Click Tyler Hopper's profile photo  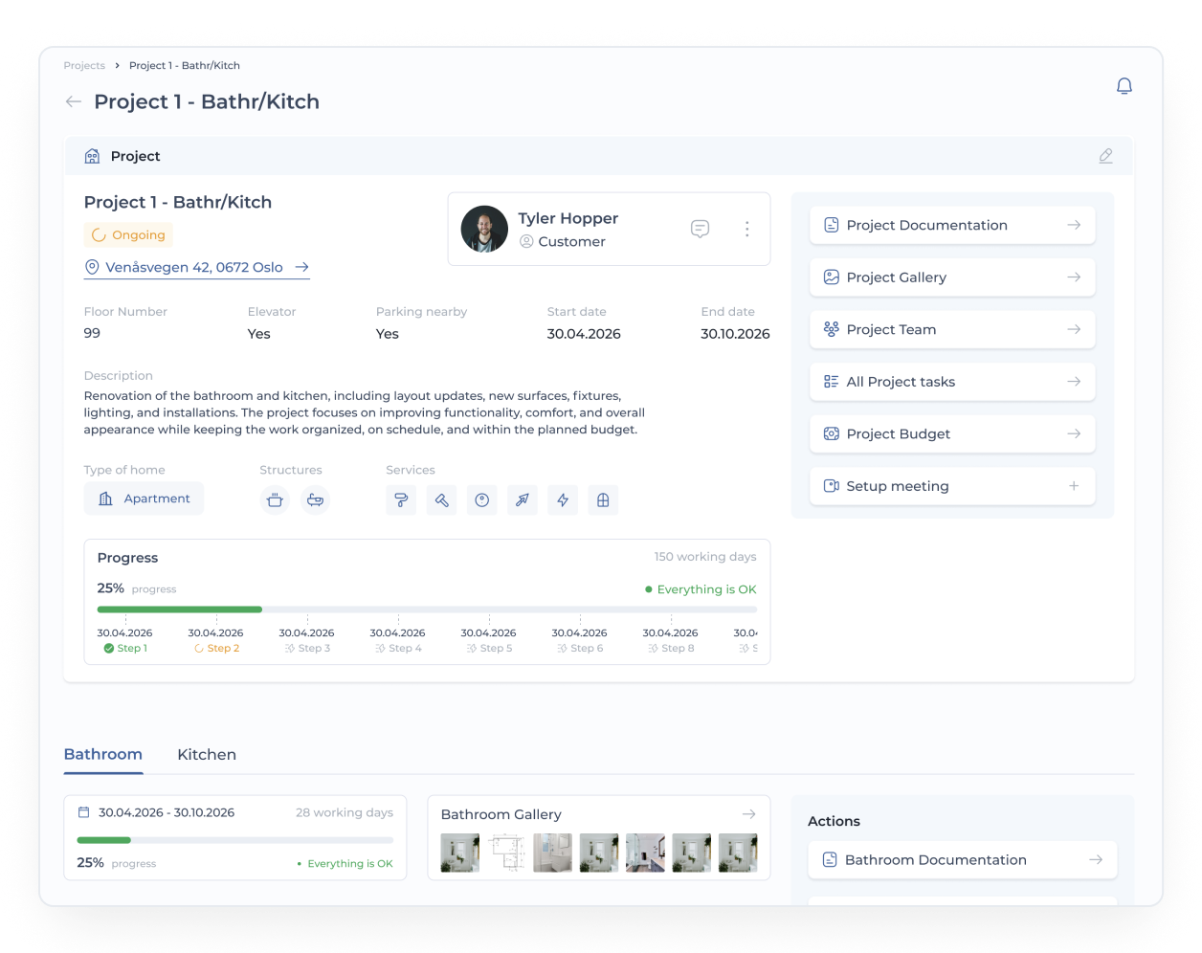click(x=484, y=229)
